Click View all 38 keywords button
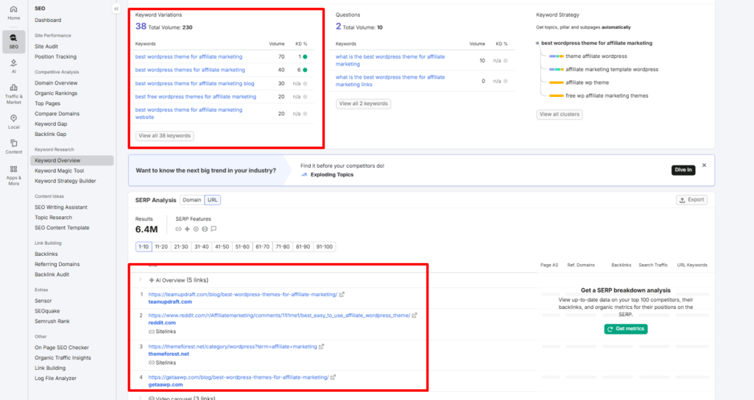The height and width of the screenshot is (400, 754). 164,136
